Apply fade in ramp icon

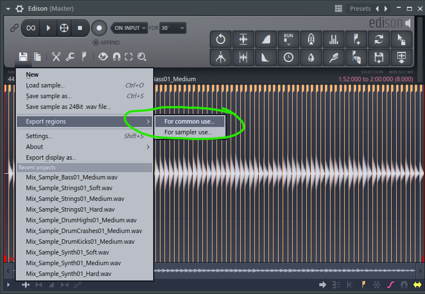tap(266, 40)
